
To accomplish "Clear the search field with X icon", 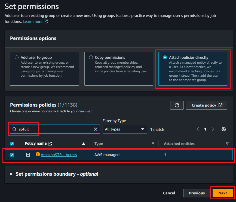I will [96, 129].
